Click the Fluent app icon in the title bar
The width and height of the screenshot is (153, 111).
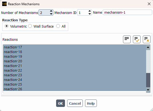4,4
